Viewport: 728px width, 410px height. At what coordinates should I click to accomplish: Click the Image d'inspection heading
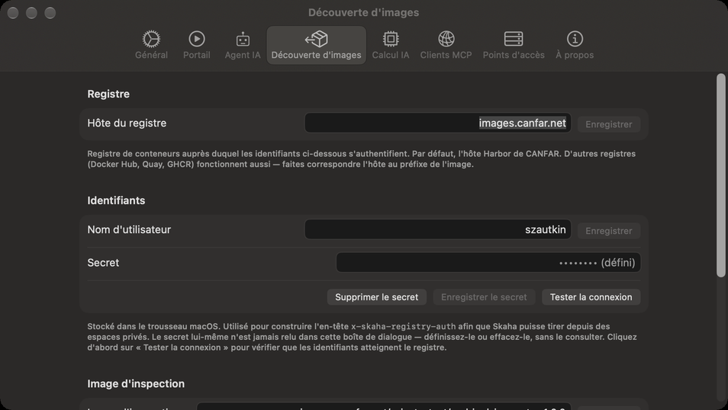pyautogui.click(x=136, y=383)
